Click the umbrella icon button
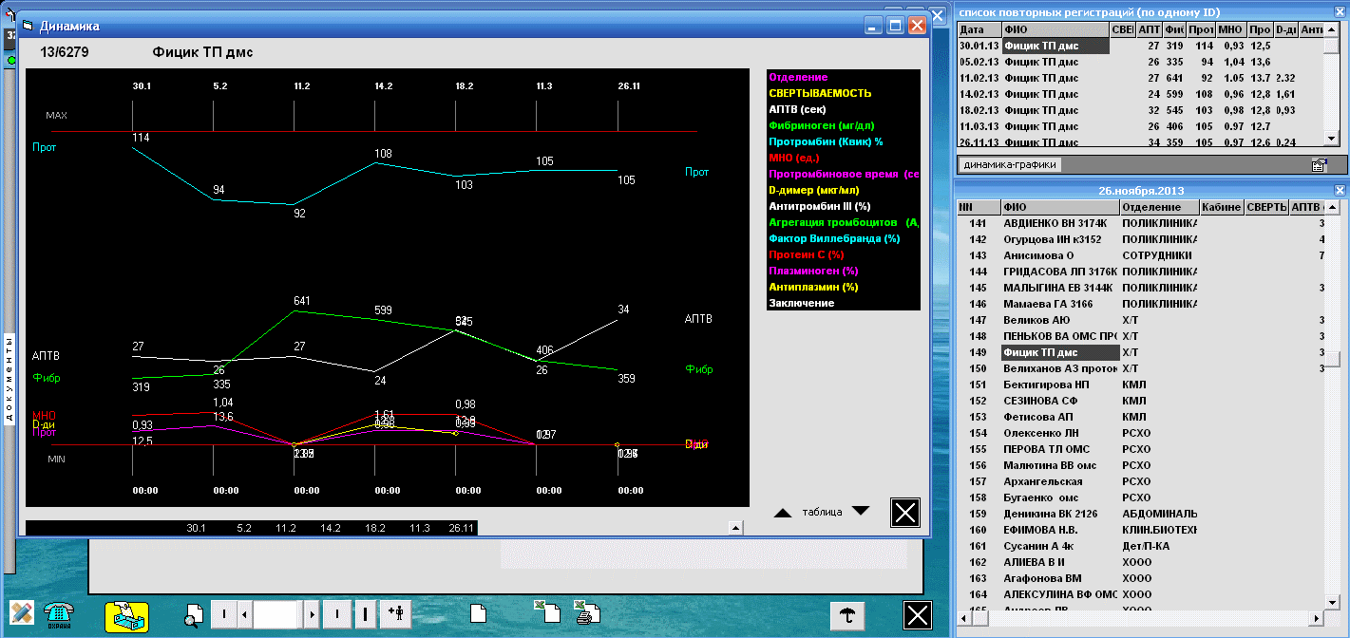 click(x=846, y=615)
